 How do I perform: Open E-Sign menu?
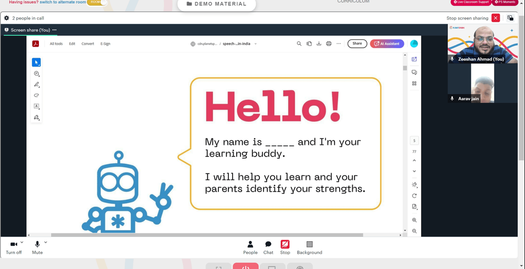tap(105, 44)
